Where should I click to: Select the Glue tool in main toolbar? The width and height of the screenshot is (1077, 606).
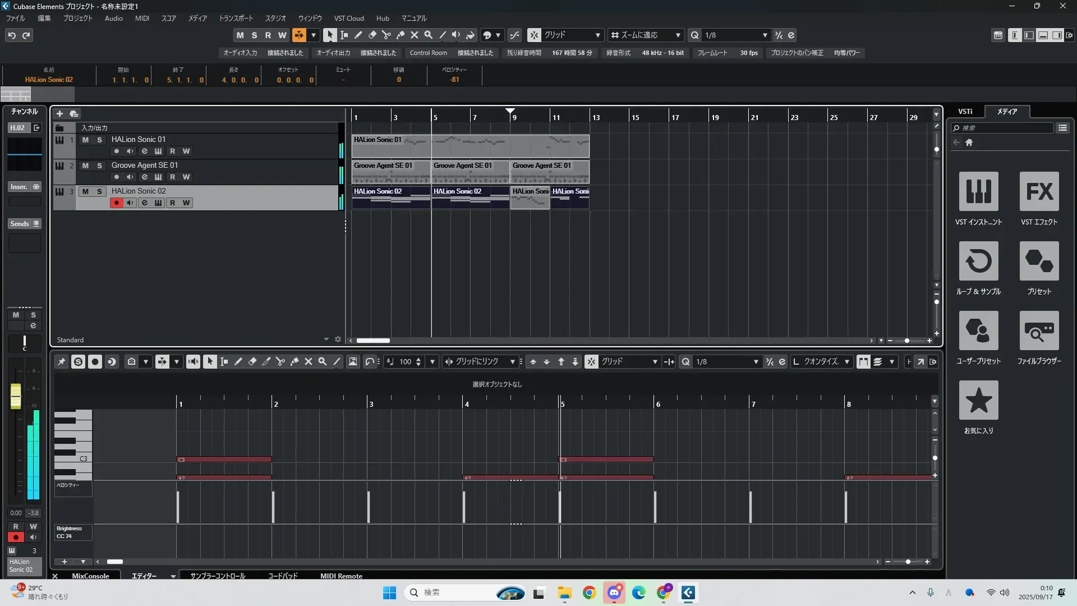point(401,35)
